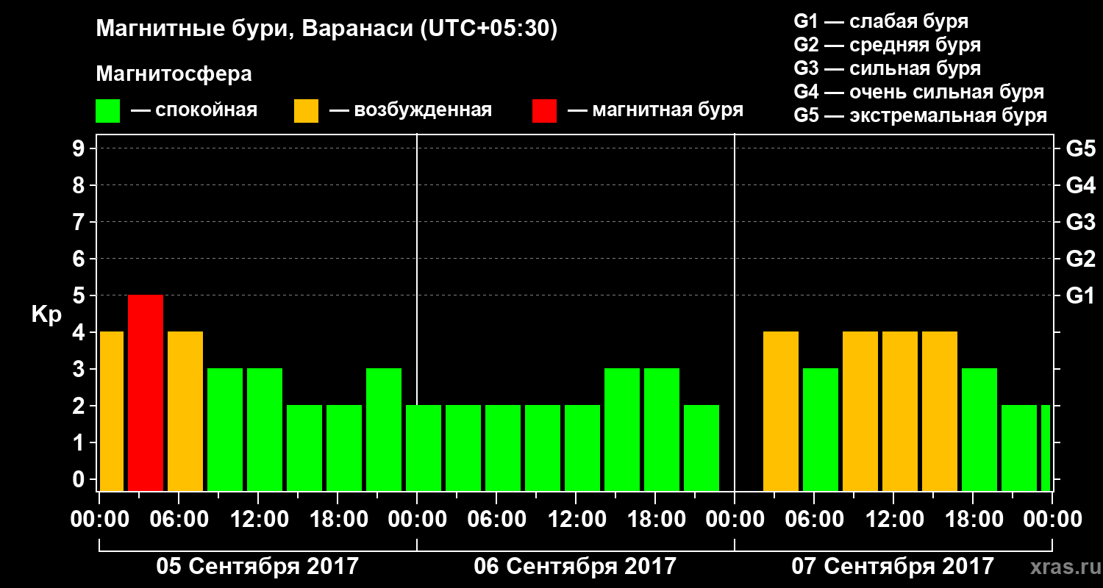Pick the first orange bar on 07 Сентября
This screenshot has width=1103, height=588.
[781, 411]
